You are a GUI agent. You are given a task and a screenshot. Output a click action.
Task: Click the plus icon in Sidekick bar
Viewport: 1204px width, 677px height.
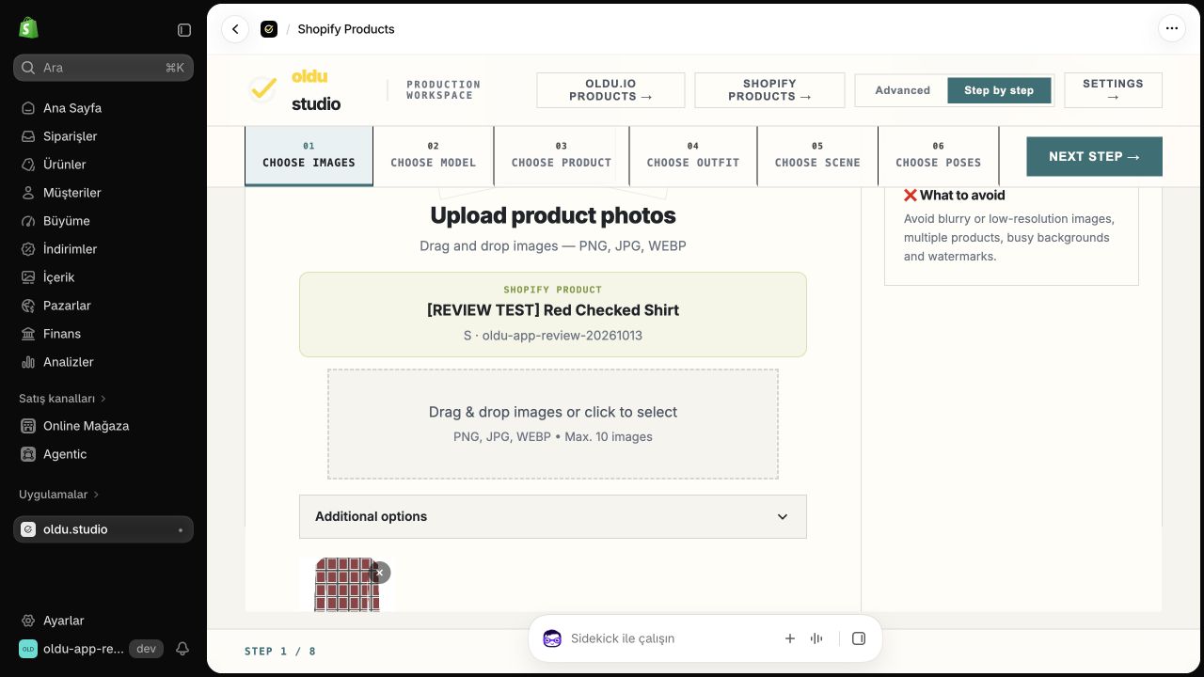[790, 638]
